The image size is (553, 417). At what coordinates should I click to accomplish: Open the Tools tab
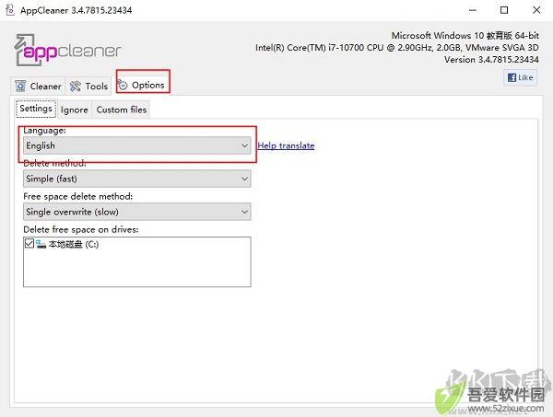tap(88, 86)
